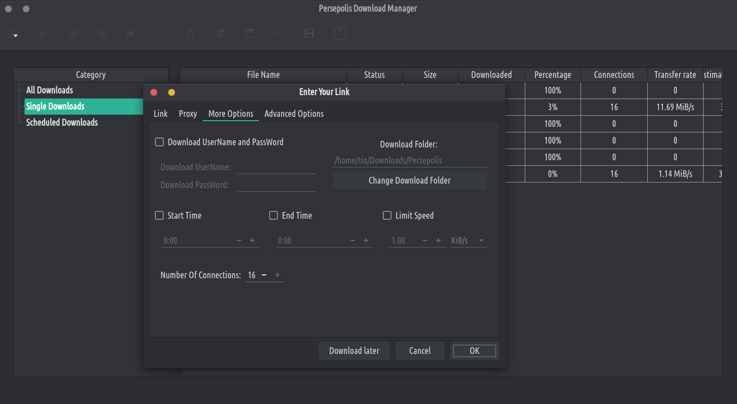Enable the Limit Speed checkbox
The width and height of the screenshot is (737, 404).
pyautogui.click(x=387, y=215)
